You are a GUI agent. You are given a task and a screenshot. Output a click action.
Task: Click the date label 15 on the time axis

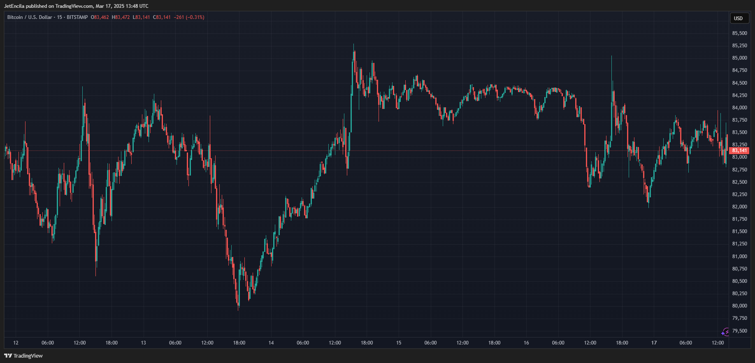tap(399, 343)
